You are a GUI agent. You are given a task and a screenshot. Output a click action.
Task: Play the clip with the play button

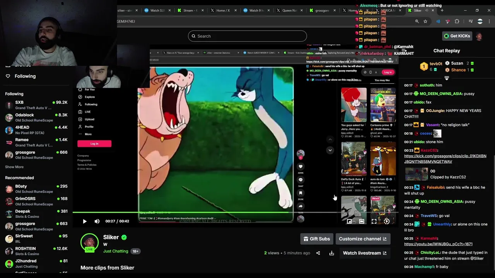(x=85, y=221)
